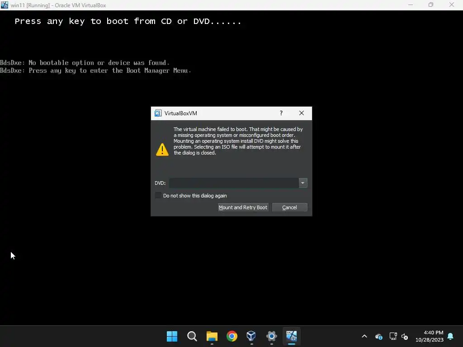
Task: Open VirtualBox Manager taskbar icon
Action: [x=251, y=336]
